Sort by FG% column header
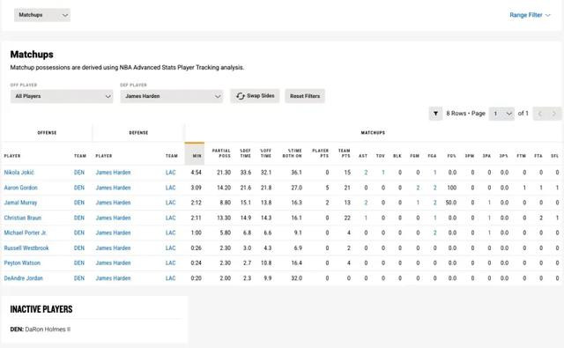 click(451, 156)
